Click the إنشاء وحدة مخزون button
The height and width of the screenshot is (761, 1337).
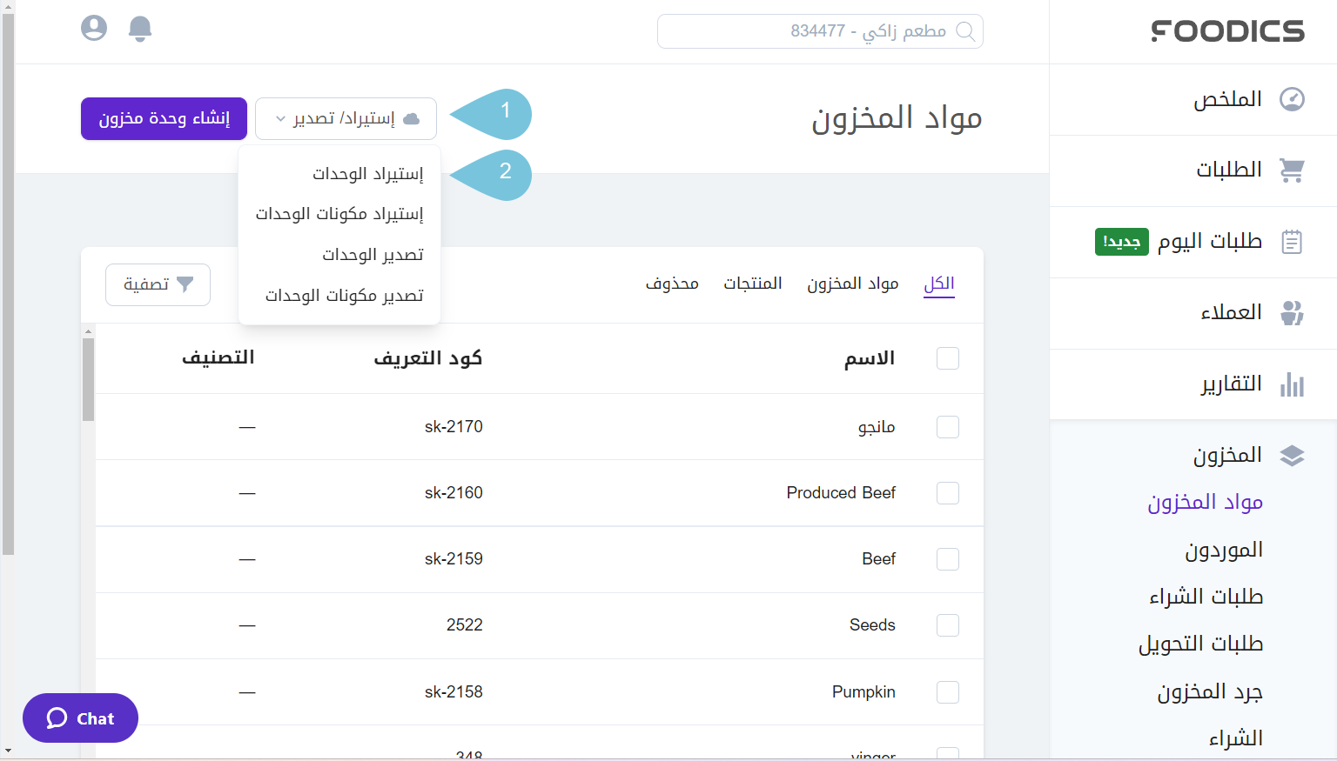tap(164, 118)
